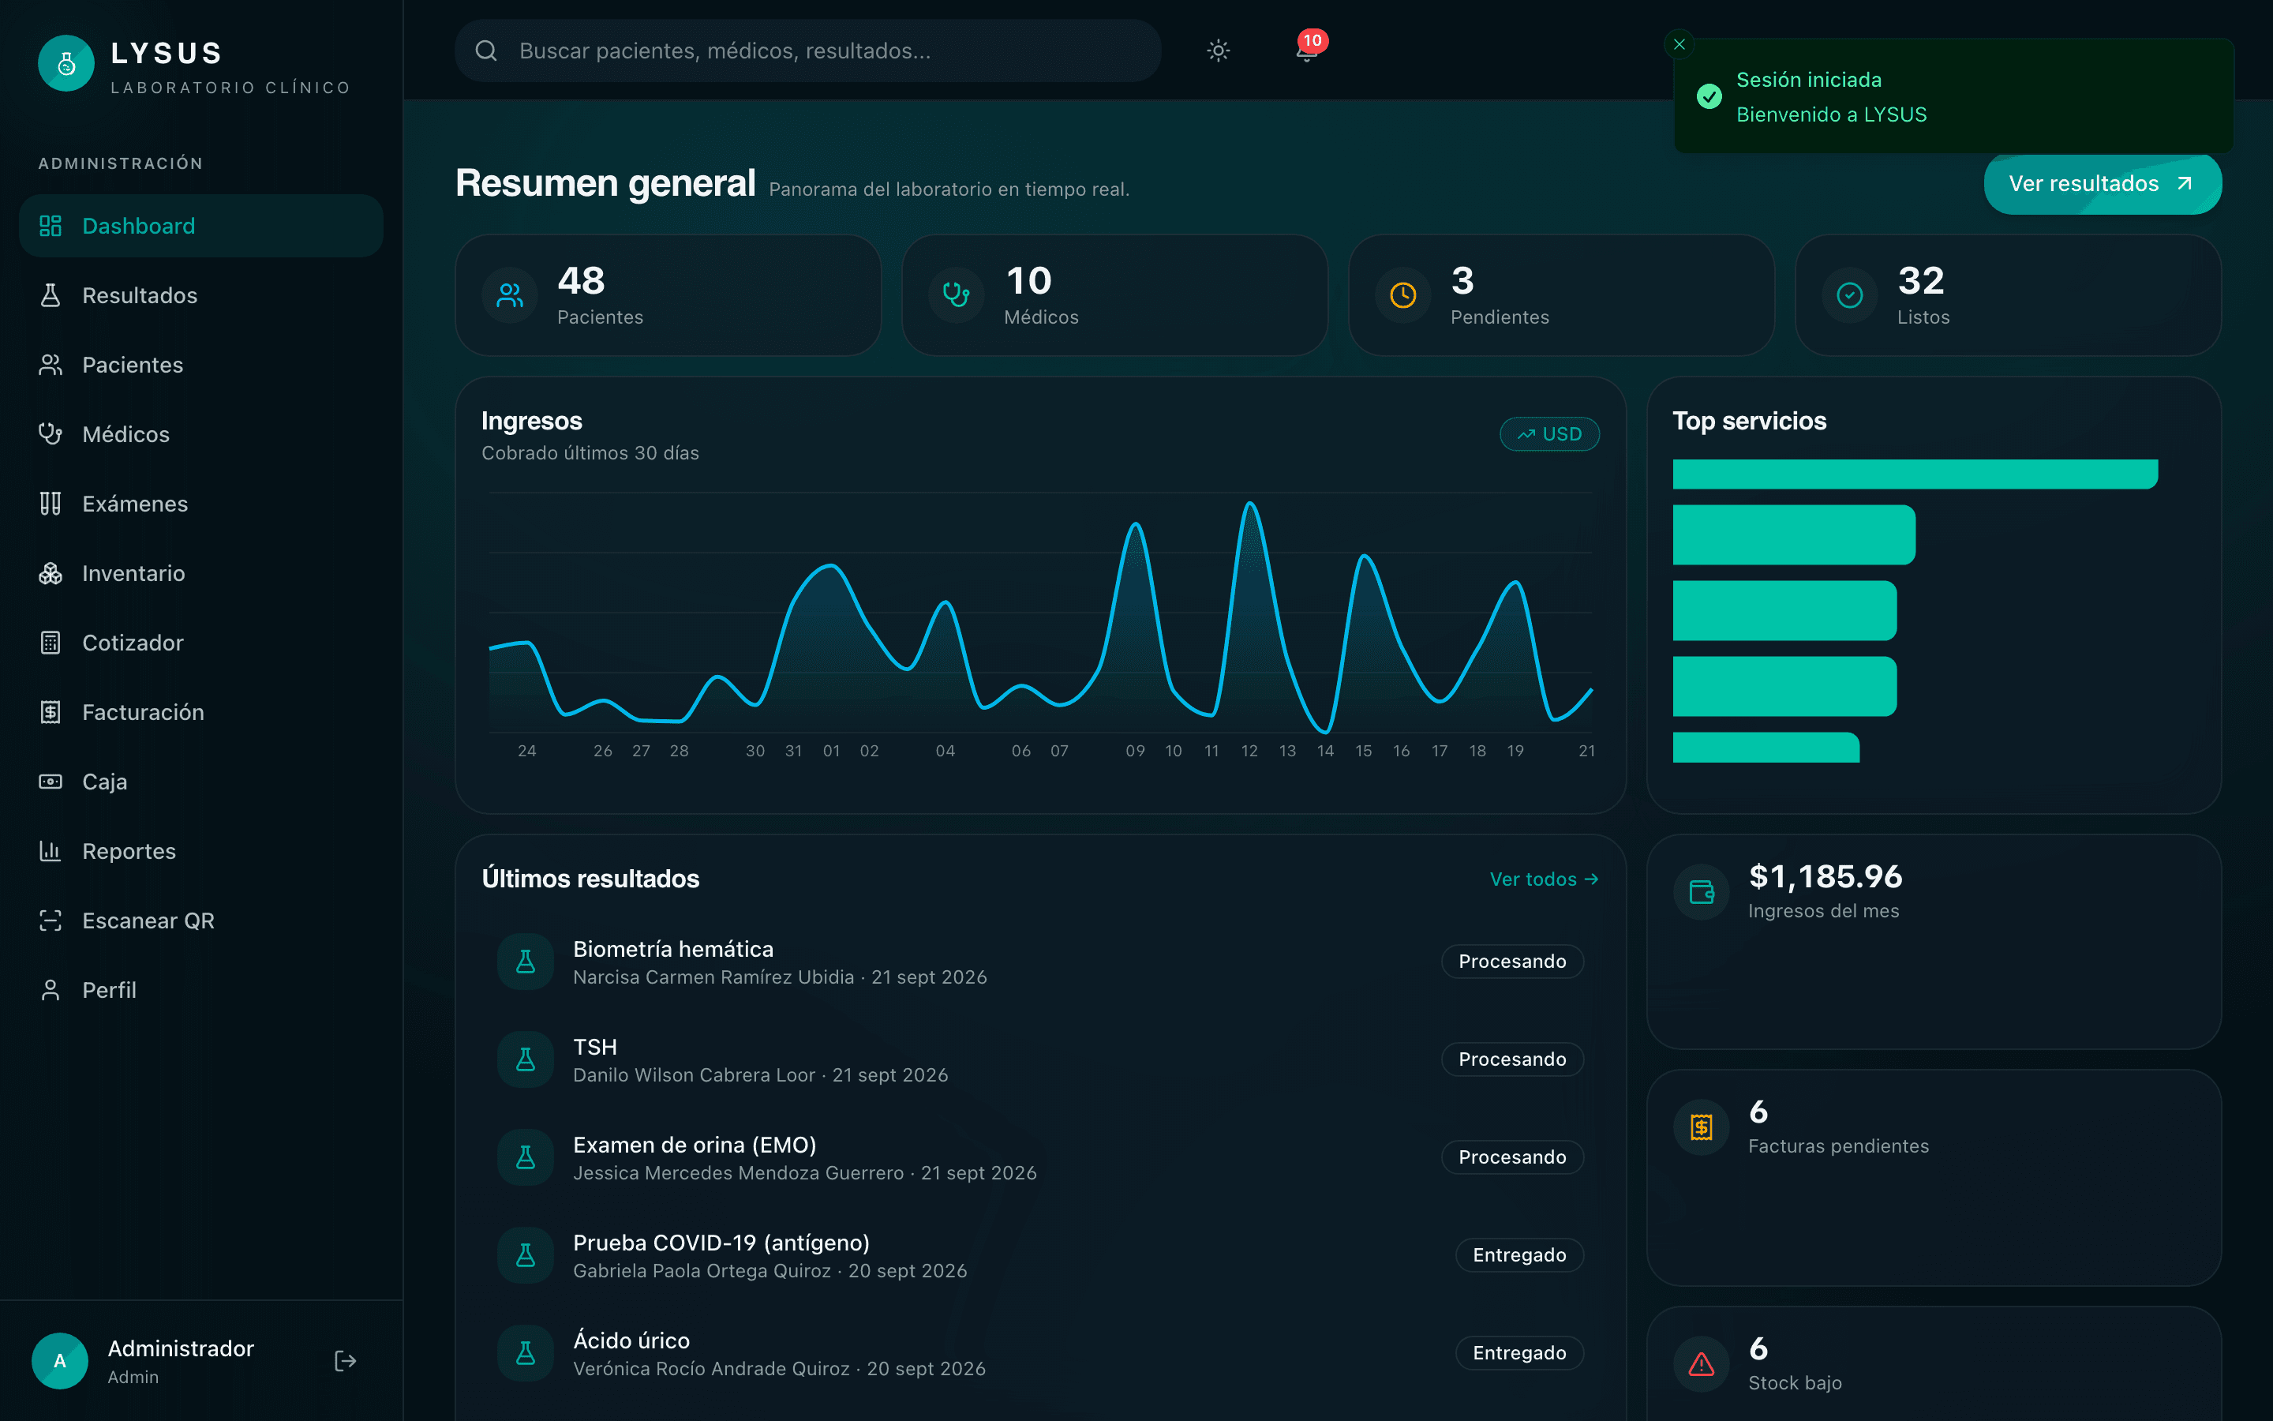Click the longest Top servicios bar

(1915, 474)
